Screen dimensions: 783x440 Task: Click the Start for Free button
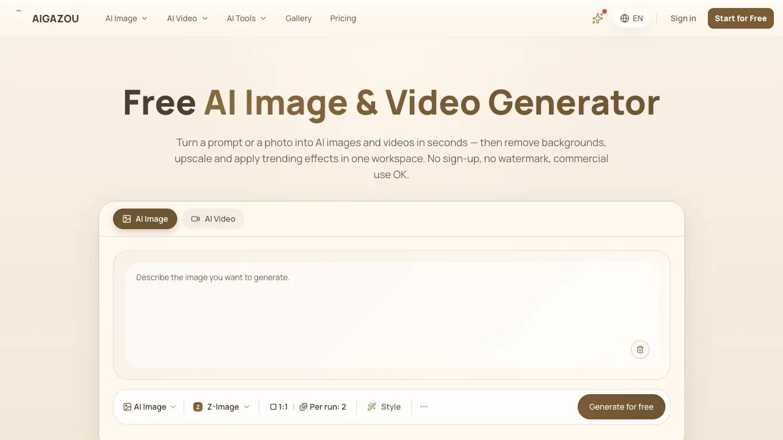[741, 18]
